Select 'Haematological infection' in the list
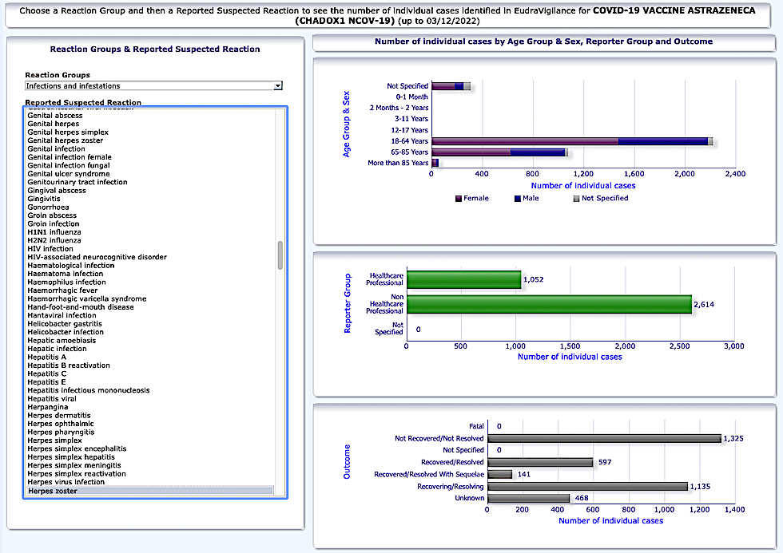Screen dimensions: 783x553 click(71, 265)
